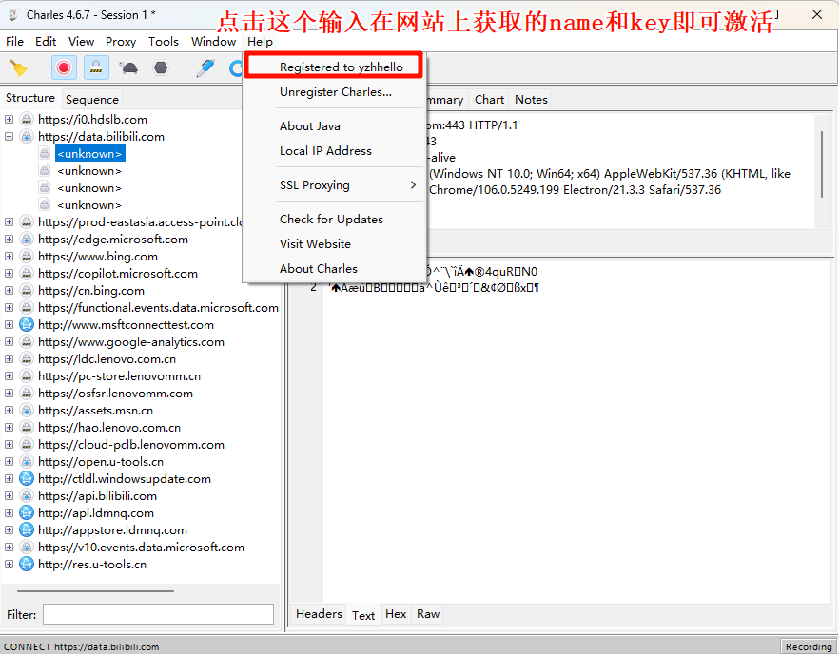Image resolution: width=840 pixels, height=654 pixels.
Task: Click the Recording status button
Action: tap(808, 646)
